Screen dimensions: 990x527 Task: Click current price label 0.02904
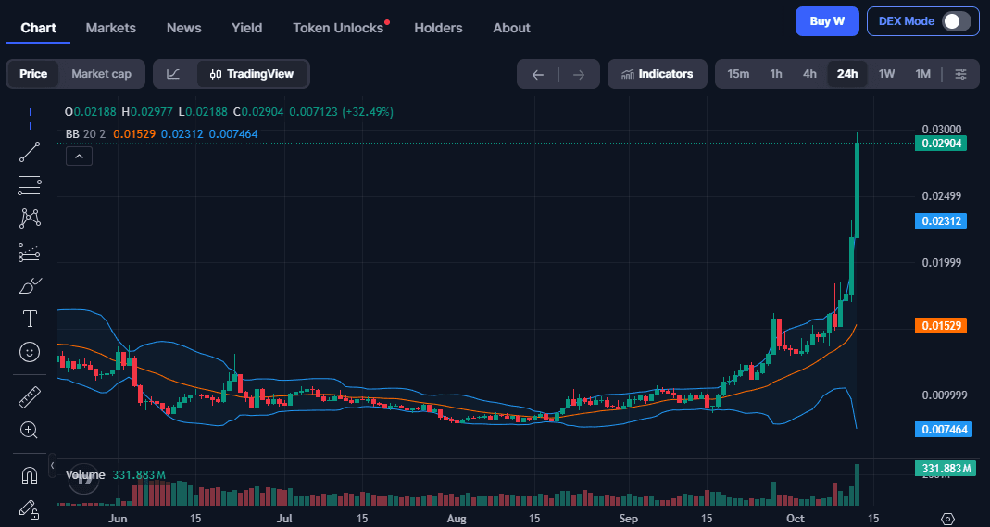point(941,144)
